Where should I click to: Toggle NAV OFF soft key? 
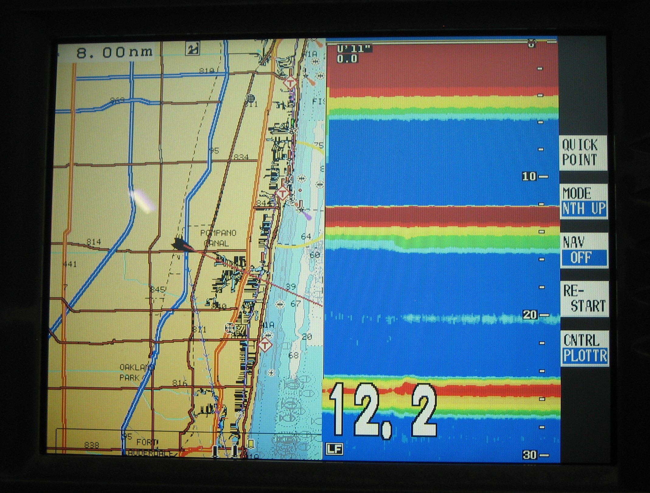[584, 250]
